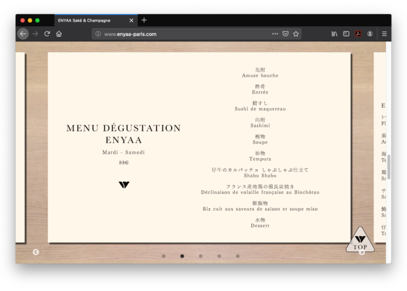Click the browser back arrow button
407x291 pixels.
point(23,34)
